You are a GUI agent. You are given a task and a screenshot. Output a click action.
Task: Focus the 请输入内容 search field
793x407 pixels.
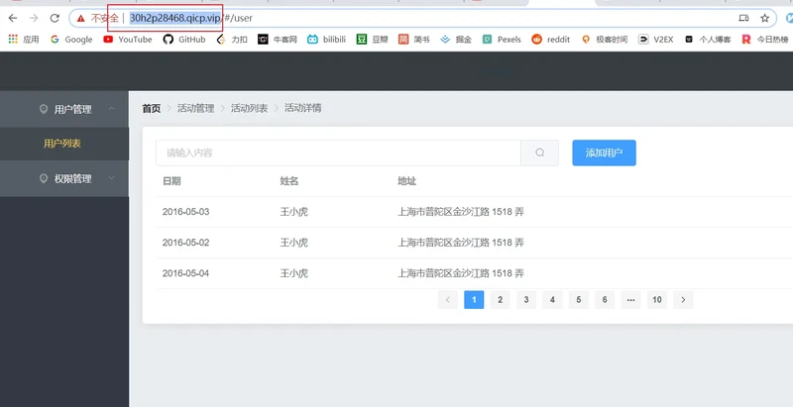[x=337, y=153]
